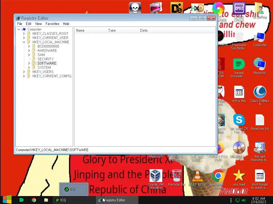Image resolution: width=273 pixels, height=204 pixels.
Task: Click the Data column header
Action: point(177,30)
